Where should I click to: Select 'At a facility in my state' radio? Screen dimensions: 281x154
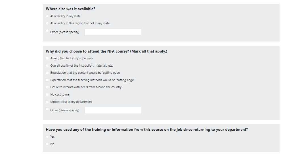47,16
